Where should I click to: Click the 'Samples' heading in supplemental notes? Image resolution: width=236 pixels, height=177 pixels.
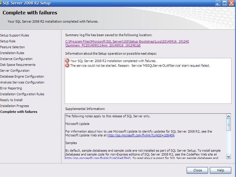[71, 143]
